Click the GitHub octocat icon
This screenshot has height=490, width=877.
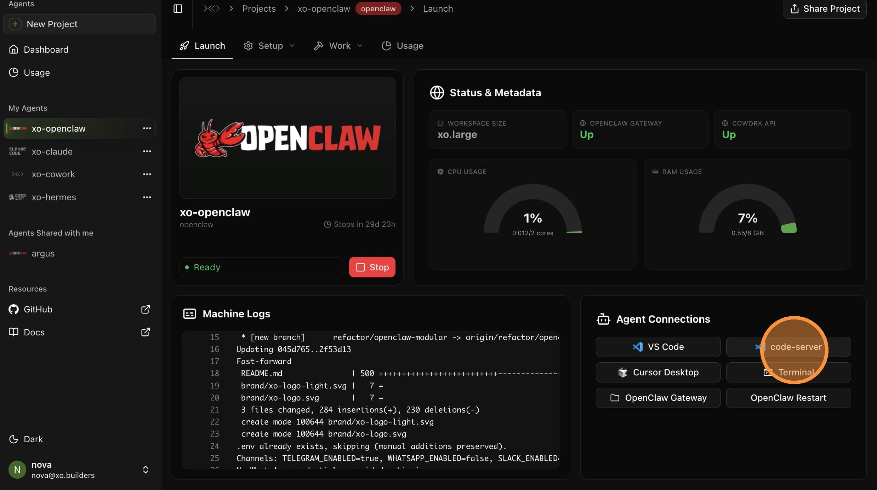[x=13, y=309]
